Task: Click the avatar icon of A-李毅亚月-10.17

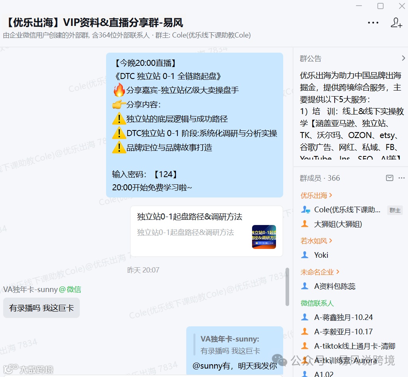Action: pyautogui.click(x=305, y=332)
